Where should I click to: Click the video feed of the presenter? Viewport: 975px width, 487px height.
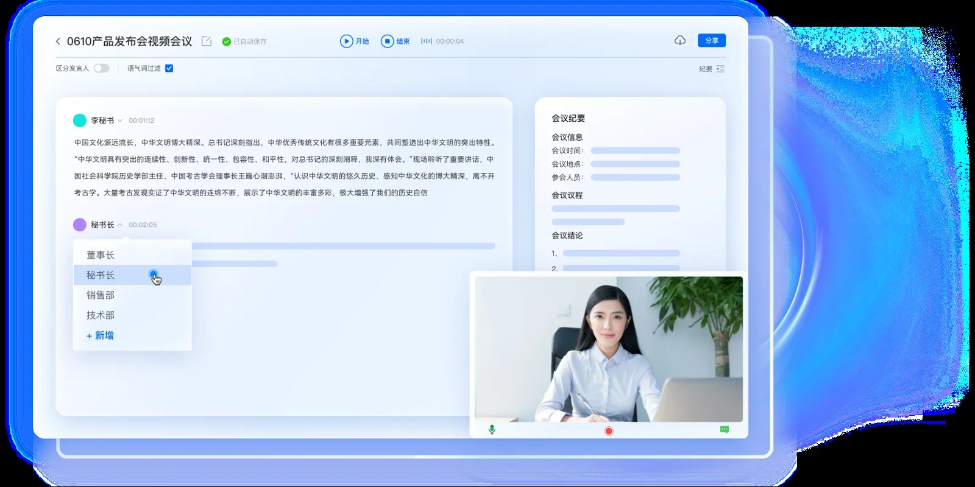609,349
